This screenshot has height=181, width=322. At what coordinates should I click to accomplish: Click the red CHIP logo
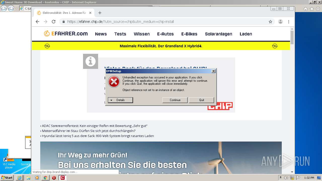point(220,106)
